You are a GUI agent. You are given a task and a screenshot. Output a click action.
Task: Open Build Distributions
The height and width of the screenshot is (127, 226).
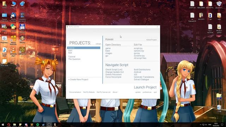(x=142, y=69)
